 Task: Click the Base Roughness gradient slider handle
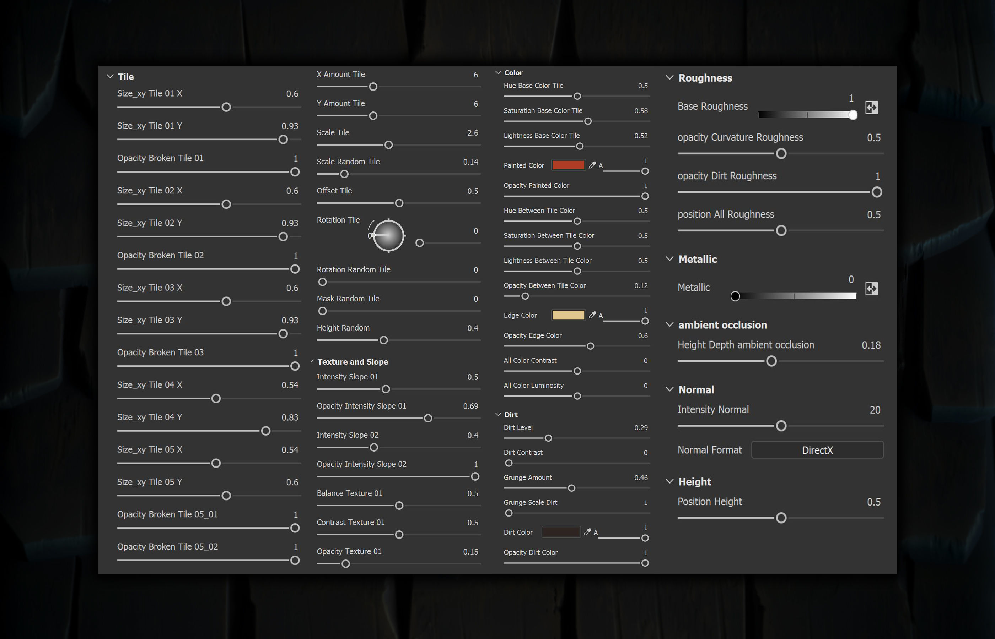pos(853,115)
